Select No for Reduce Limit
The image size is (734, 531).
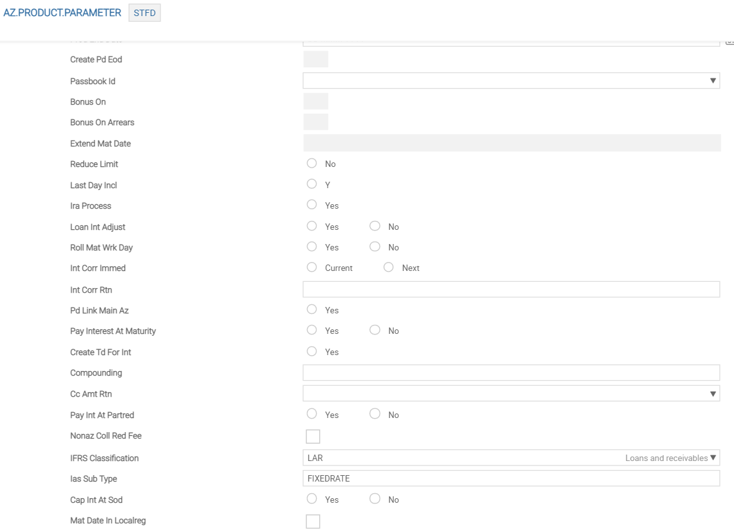pos(312,164)
